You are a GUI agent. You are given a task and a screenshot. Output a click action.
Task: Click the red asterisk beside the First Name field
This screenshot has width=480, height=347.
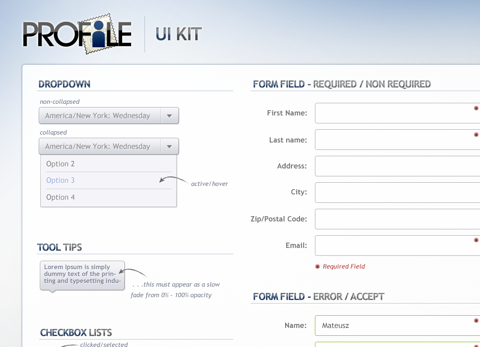pyautogui.click(x=475, y=108)
